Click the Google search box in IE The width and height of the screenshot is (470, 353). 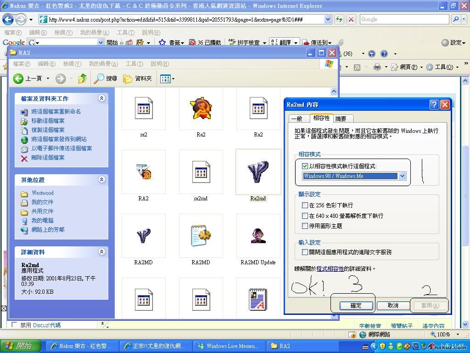coord(405,19)
